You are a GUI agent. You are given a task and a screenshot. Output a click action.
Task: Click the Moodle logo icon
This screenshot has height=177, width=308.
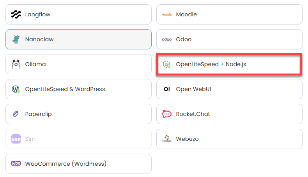pos(167,14)
